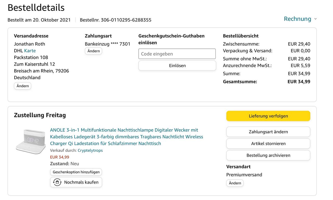The image size is (333, 200).
Task: Visit the seller Cryptelytrops page
Action: click(x=90, y=150)
